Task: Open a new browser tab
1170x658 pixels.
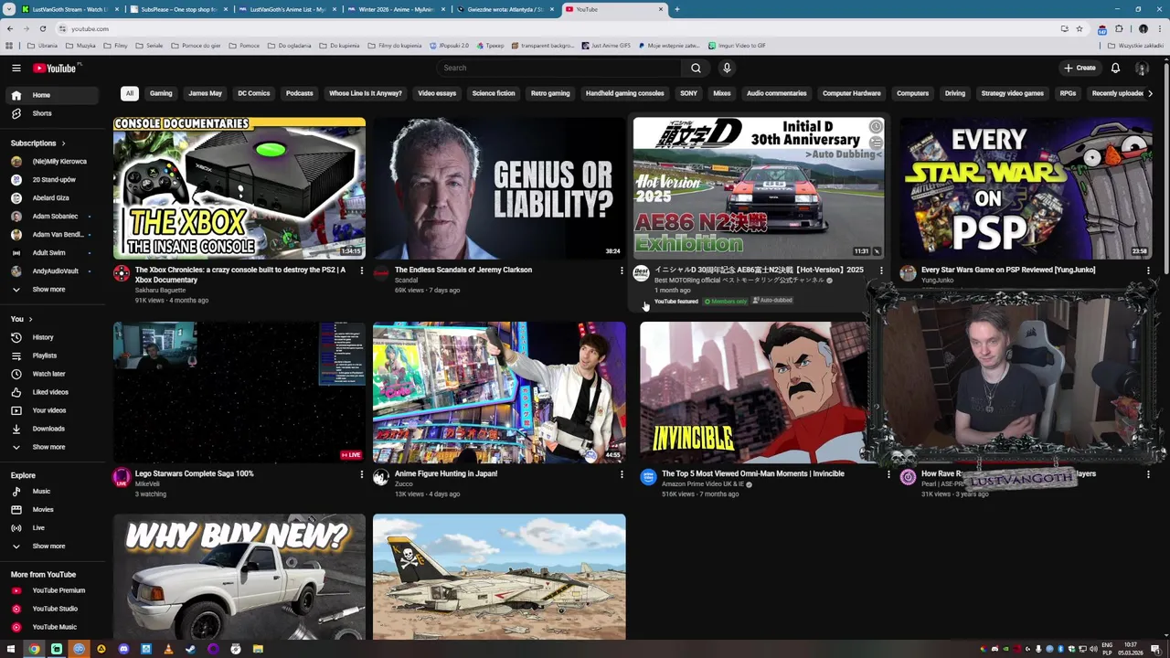Action: [x=676, y=9]
